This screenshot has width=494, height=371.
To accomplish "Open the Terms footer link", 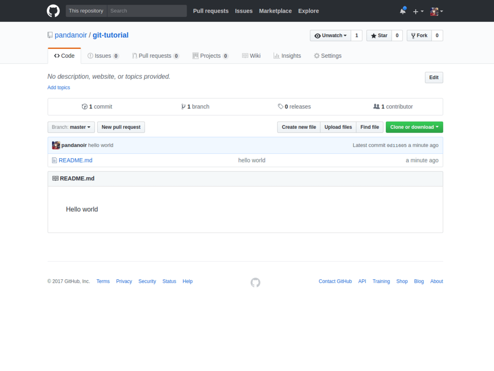I will (x=103, y=281).
